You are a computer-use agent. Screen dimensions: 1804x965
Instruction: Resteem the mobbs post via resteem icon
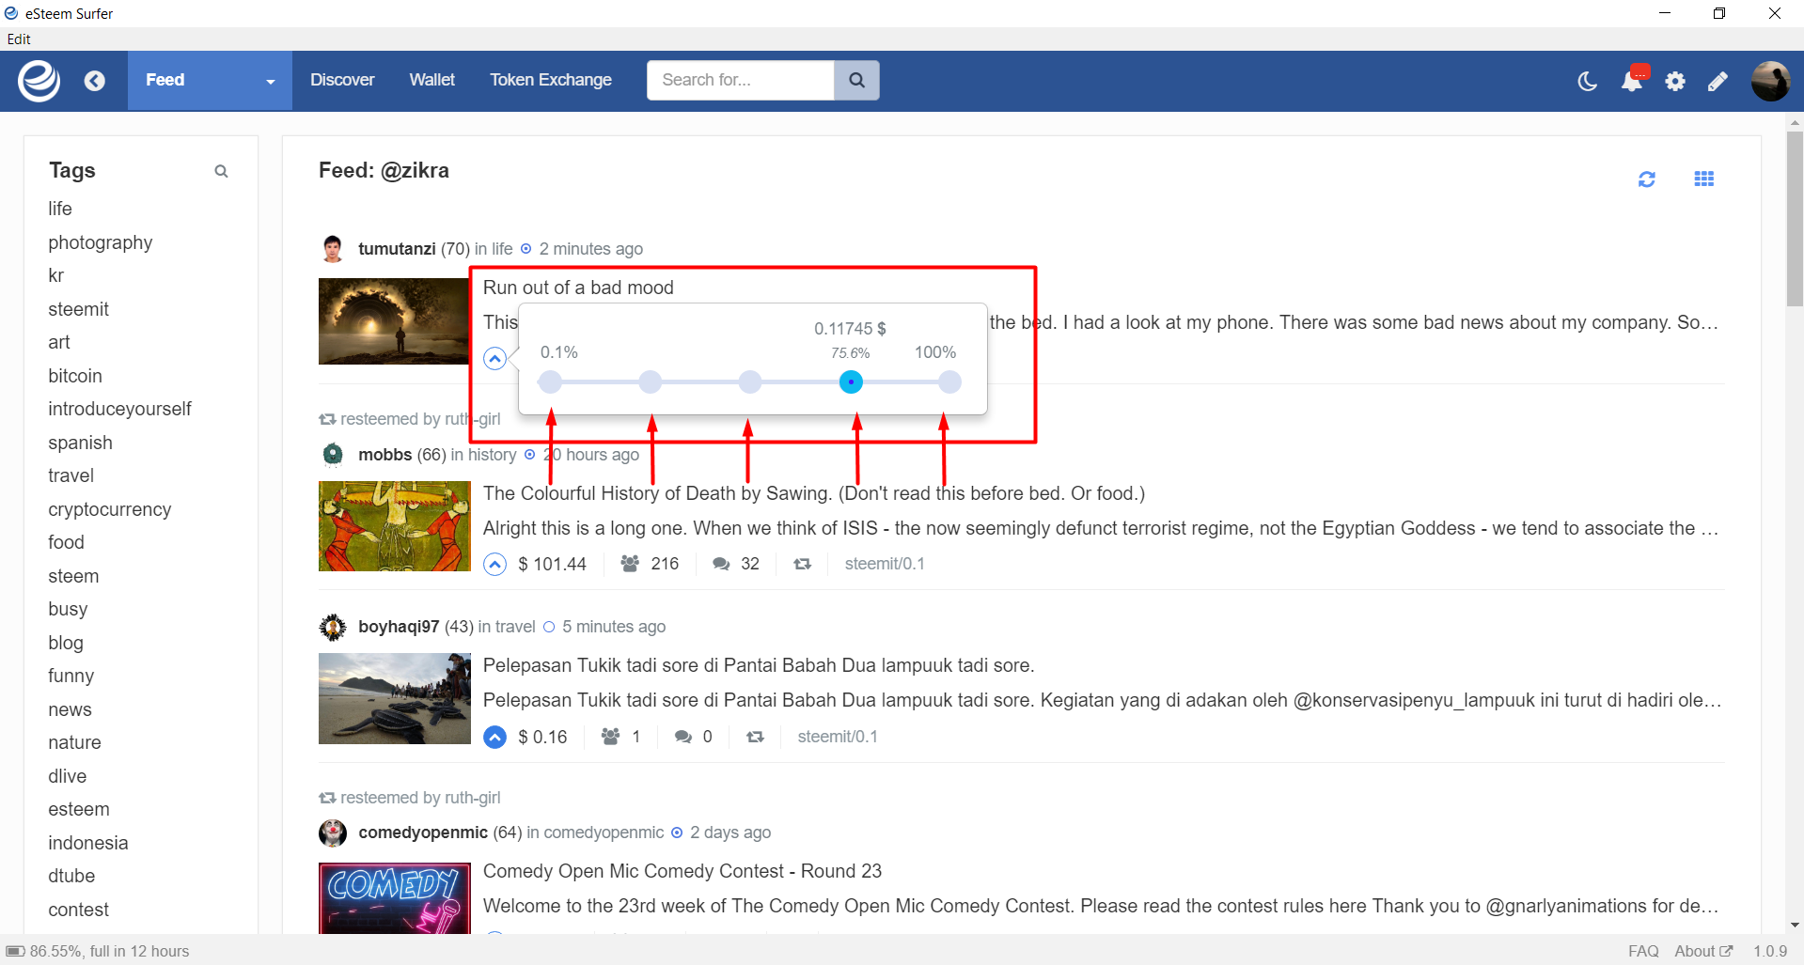coord(802,564)
